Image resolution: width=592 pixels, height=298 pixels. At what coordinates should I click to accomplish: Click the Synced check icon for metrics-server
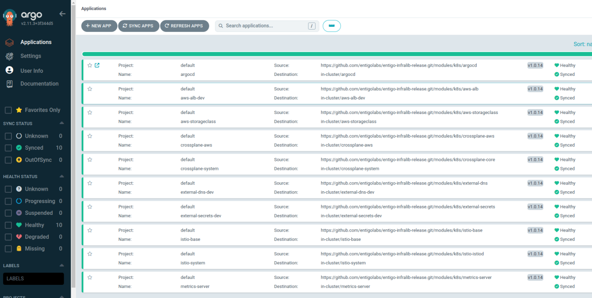pos(556,287)
